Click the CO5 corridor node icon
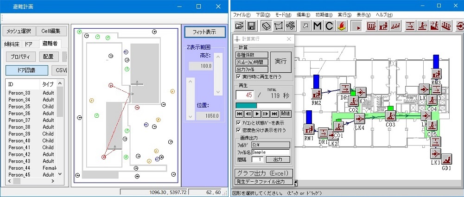Image resolution: width=464 pixels, height=197 pixels. (432, 125)
